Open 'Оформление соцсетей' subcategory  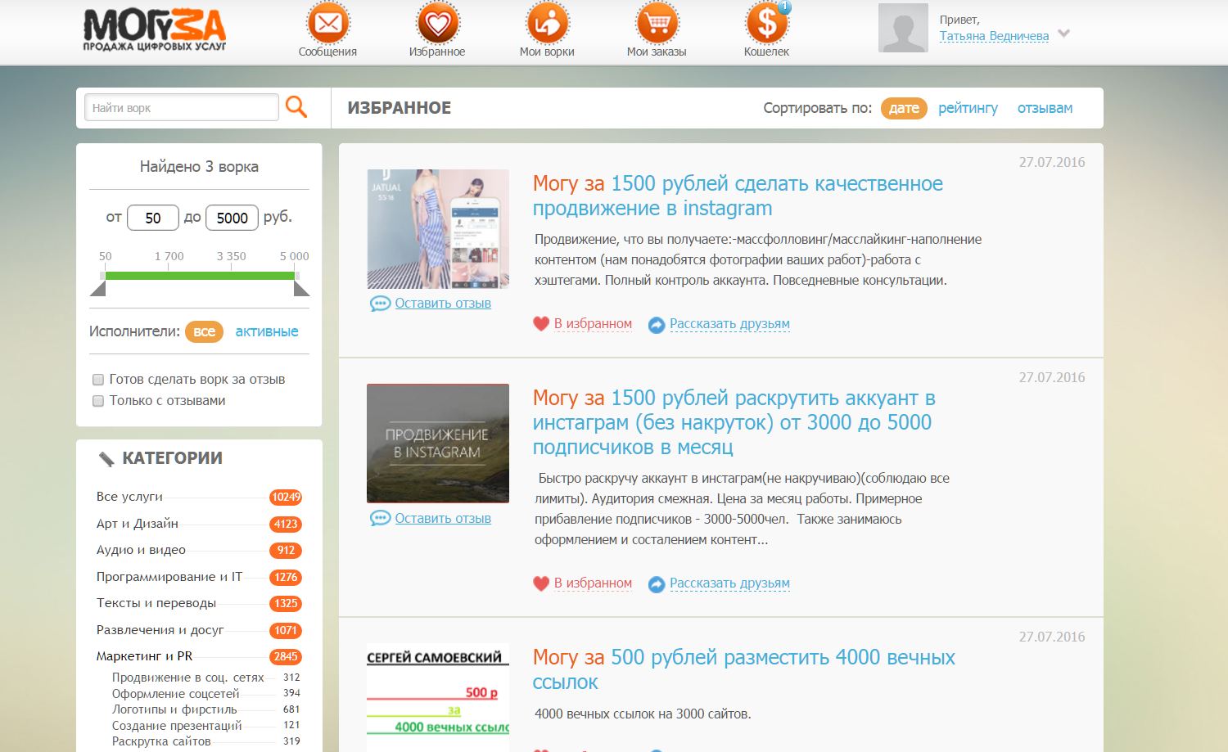(x=175, y=694)
